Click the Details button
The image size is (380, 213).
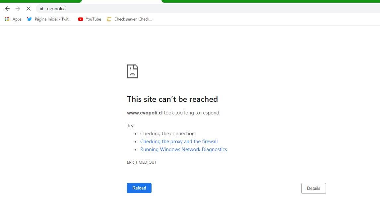314,188
